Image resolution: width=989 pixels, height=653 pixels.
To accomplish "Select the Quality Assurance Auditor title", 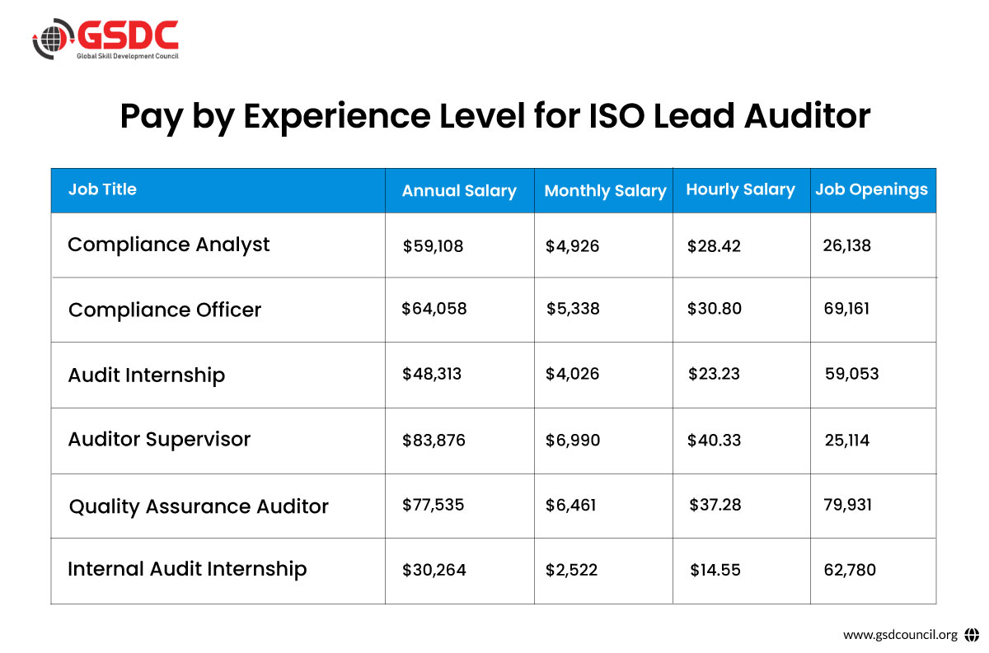I will pos(199,506).
